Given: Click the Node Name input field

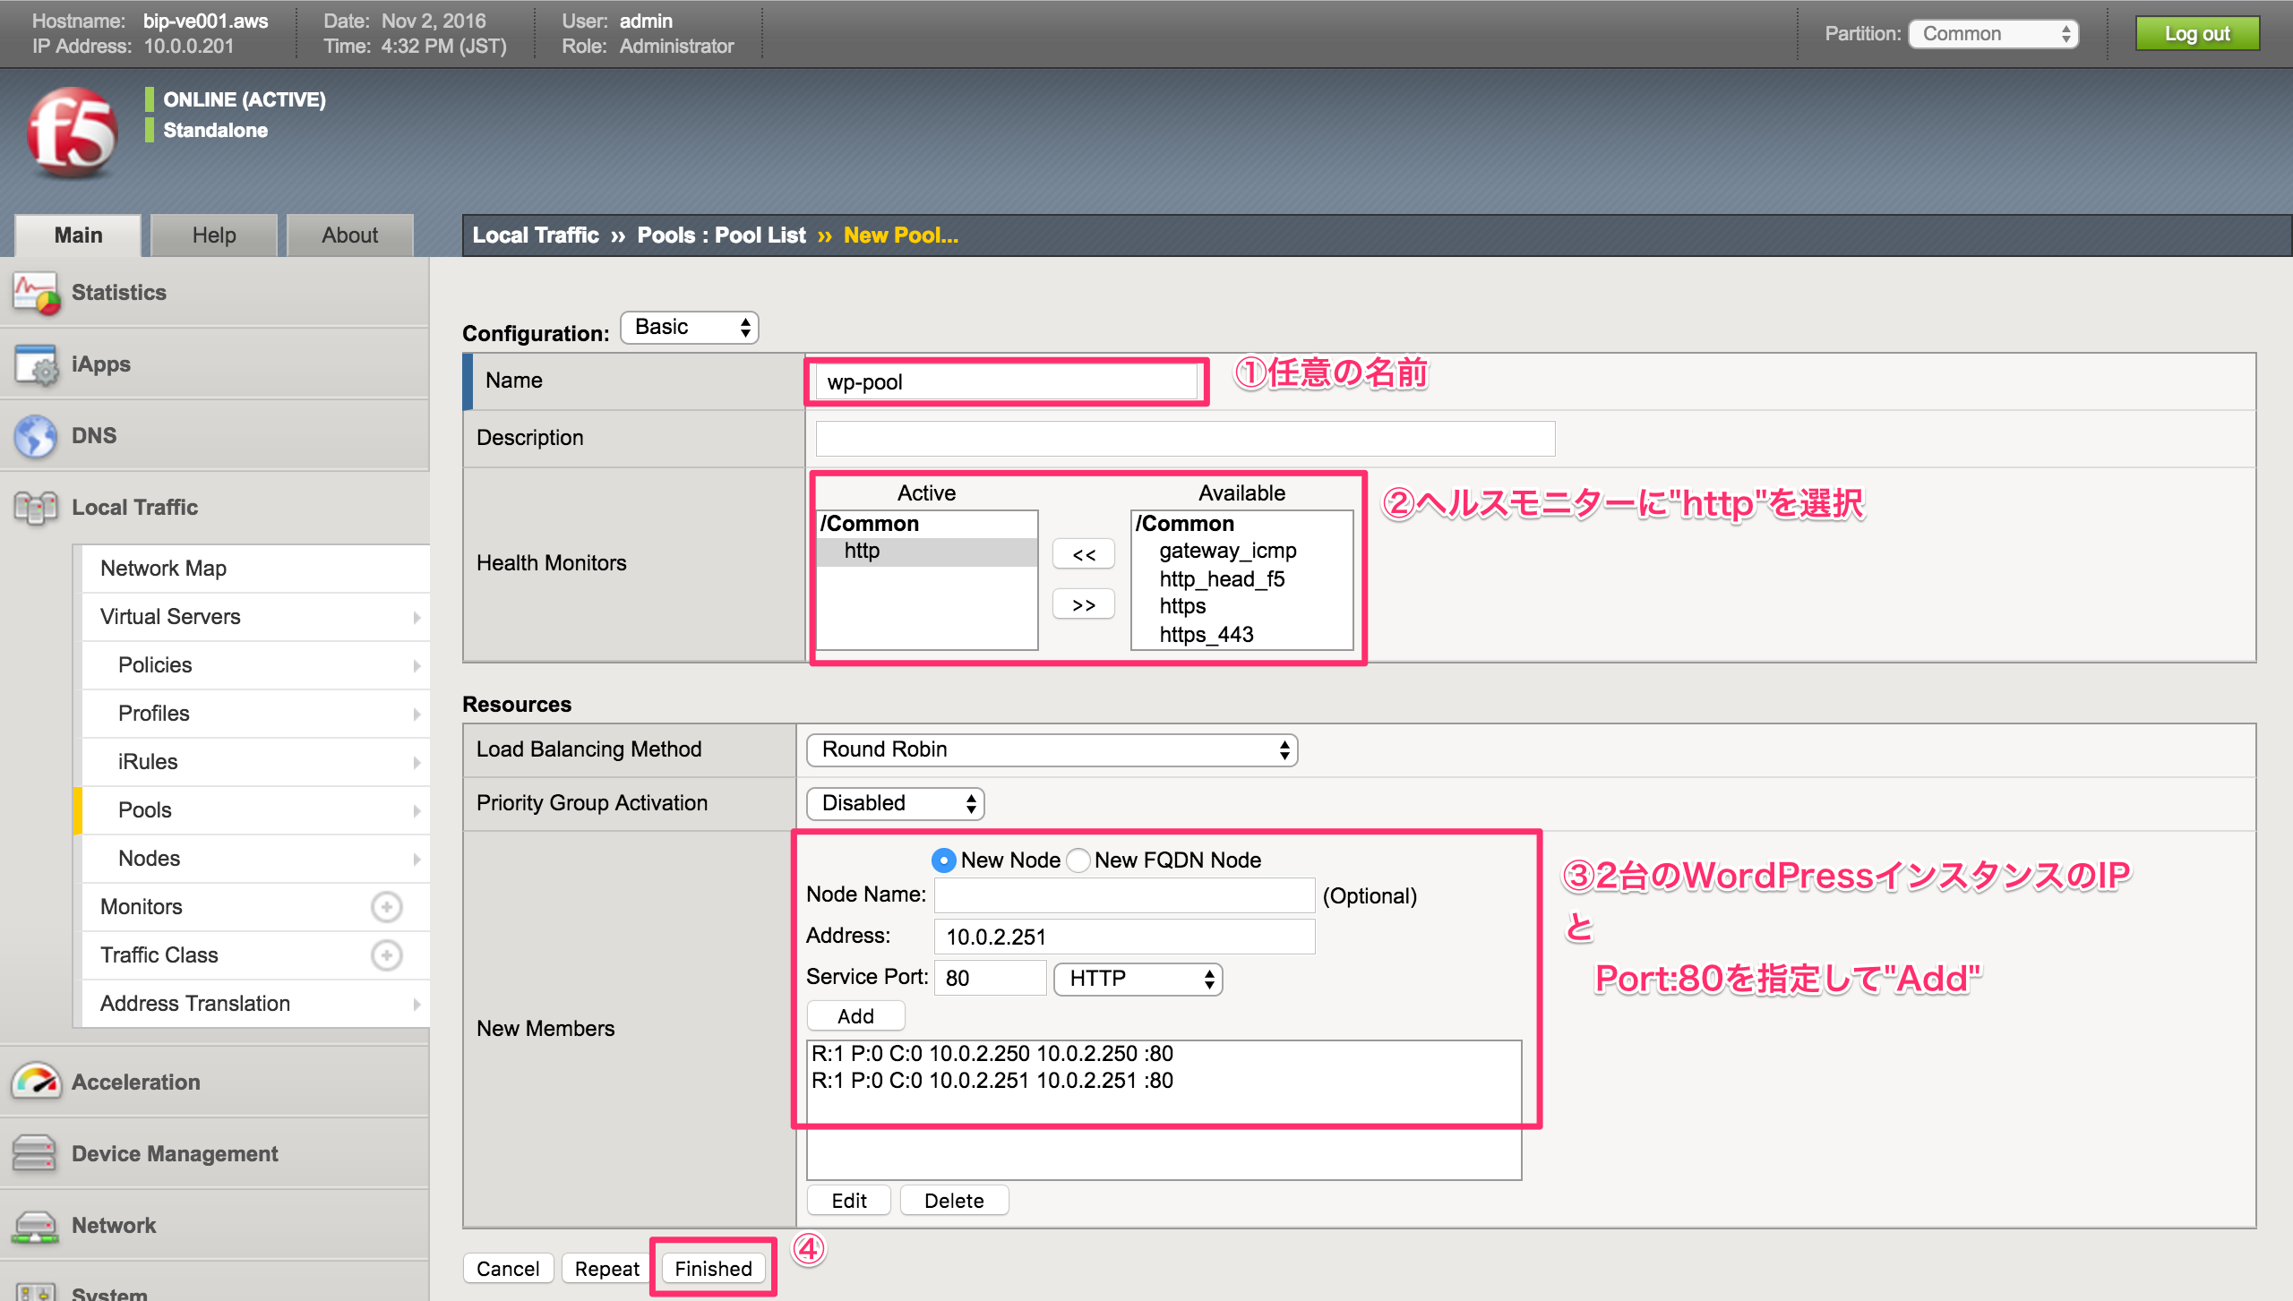Looking at the screenshot, I should (x=1124, y=895).
